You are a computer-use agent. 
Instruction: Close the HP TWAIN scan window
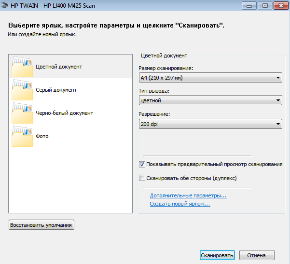click(x=278, y=6)
